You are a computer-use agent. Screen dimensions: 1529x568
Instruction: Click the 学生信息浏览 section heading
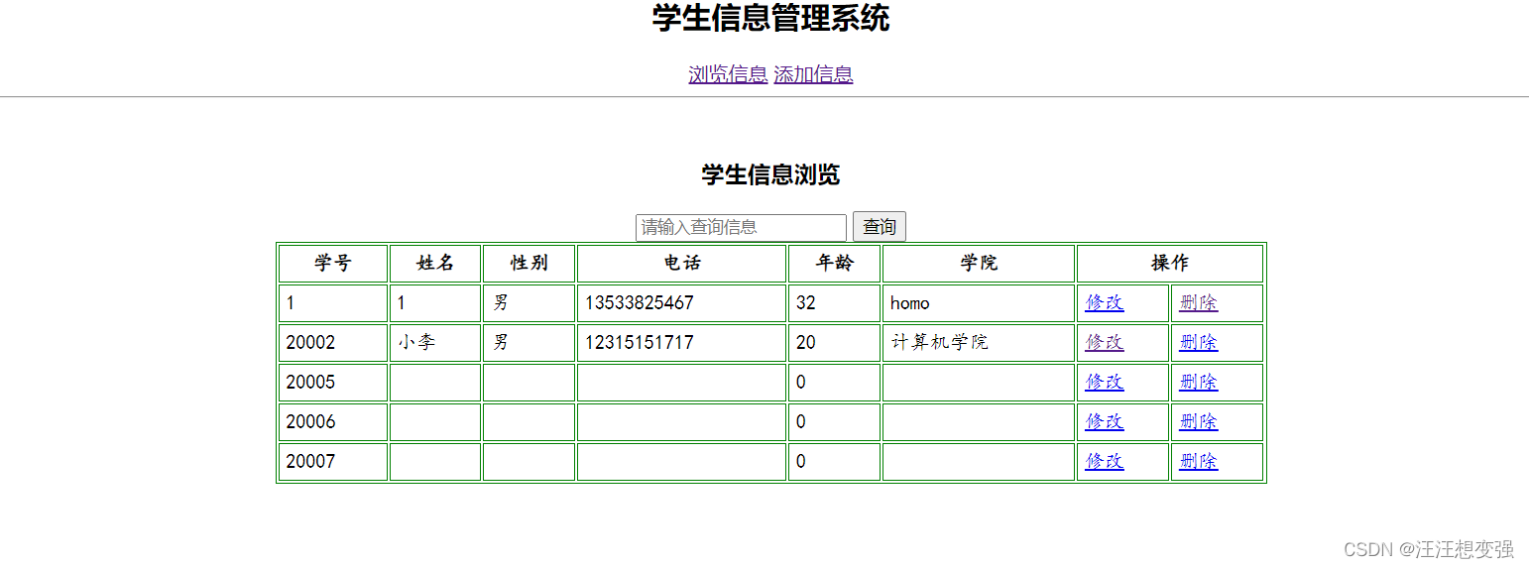(770, 174)
